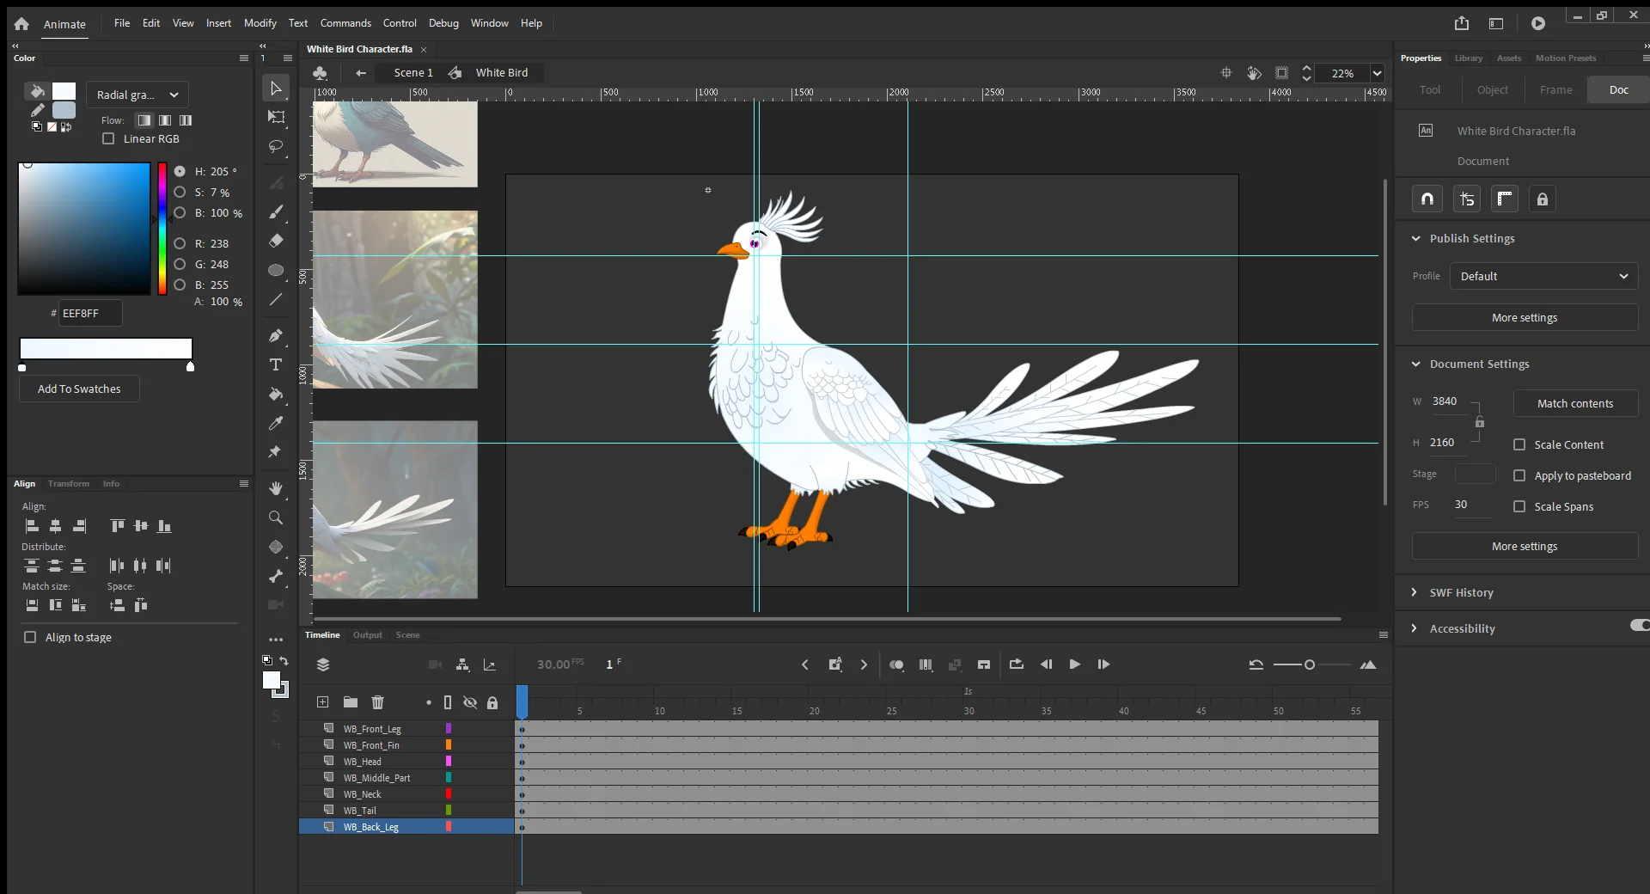
Task: Open the Modify menu
Action: [260, 23]
